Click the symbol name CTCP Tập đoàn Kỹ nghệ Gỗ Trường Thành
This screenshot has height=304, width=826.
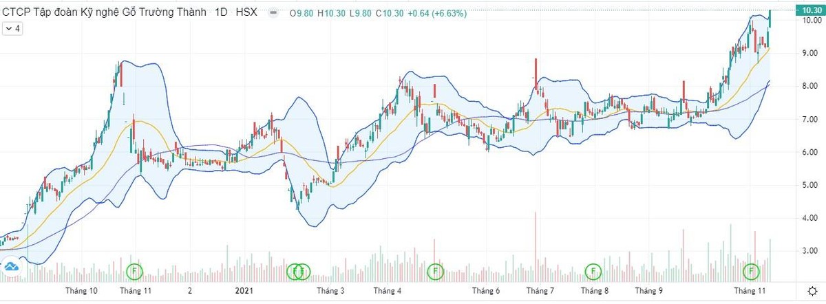(x=105, y=12)
